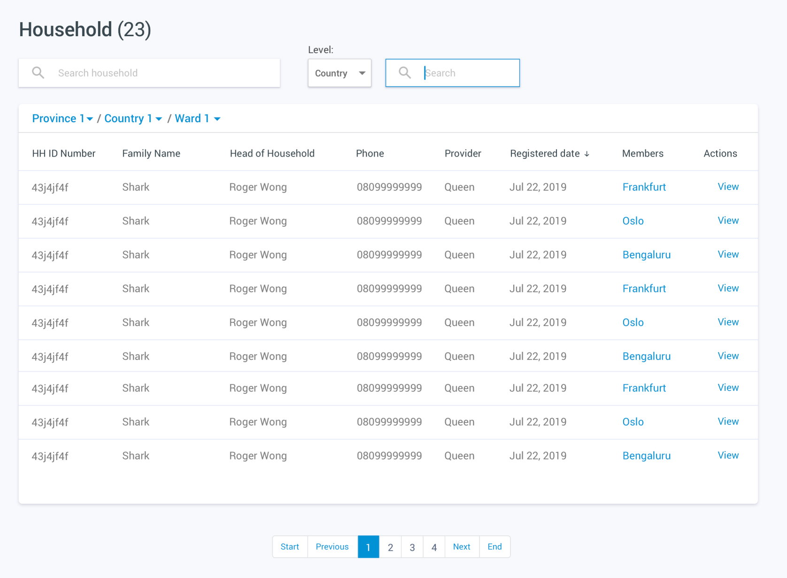The image size is (787, 578).
Task: View Bengaluru members in the third row
Action: coord(646,255)
